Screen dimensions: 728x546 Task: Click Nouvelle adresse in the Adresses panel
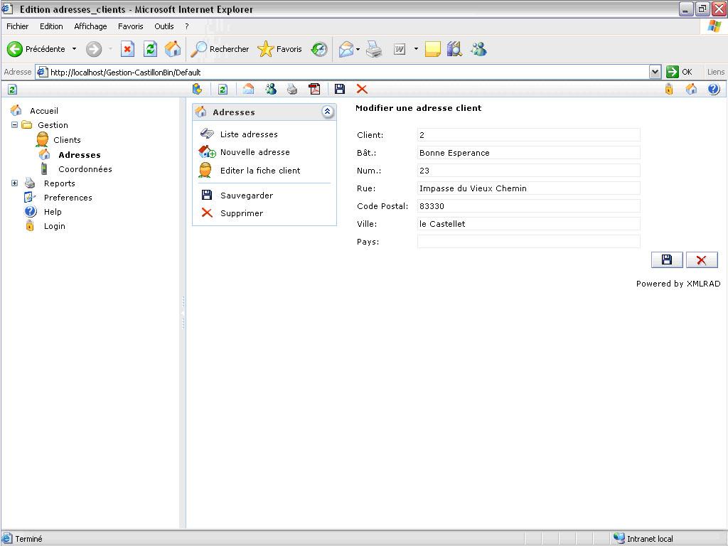(255, 152)
